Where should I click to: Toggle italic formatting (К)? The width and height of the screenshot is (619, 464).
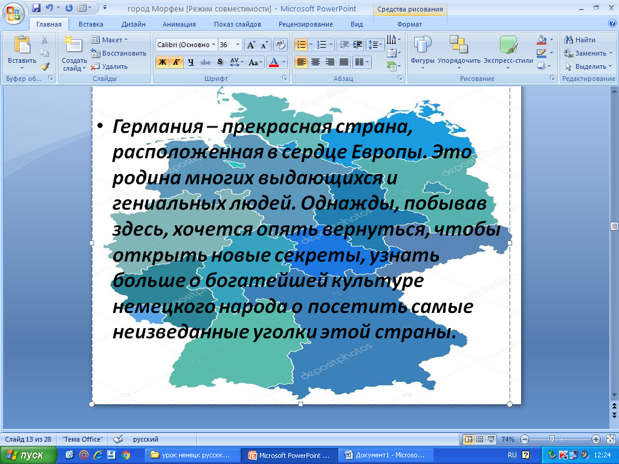[176, 62]
